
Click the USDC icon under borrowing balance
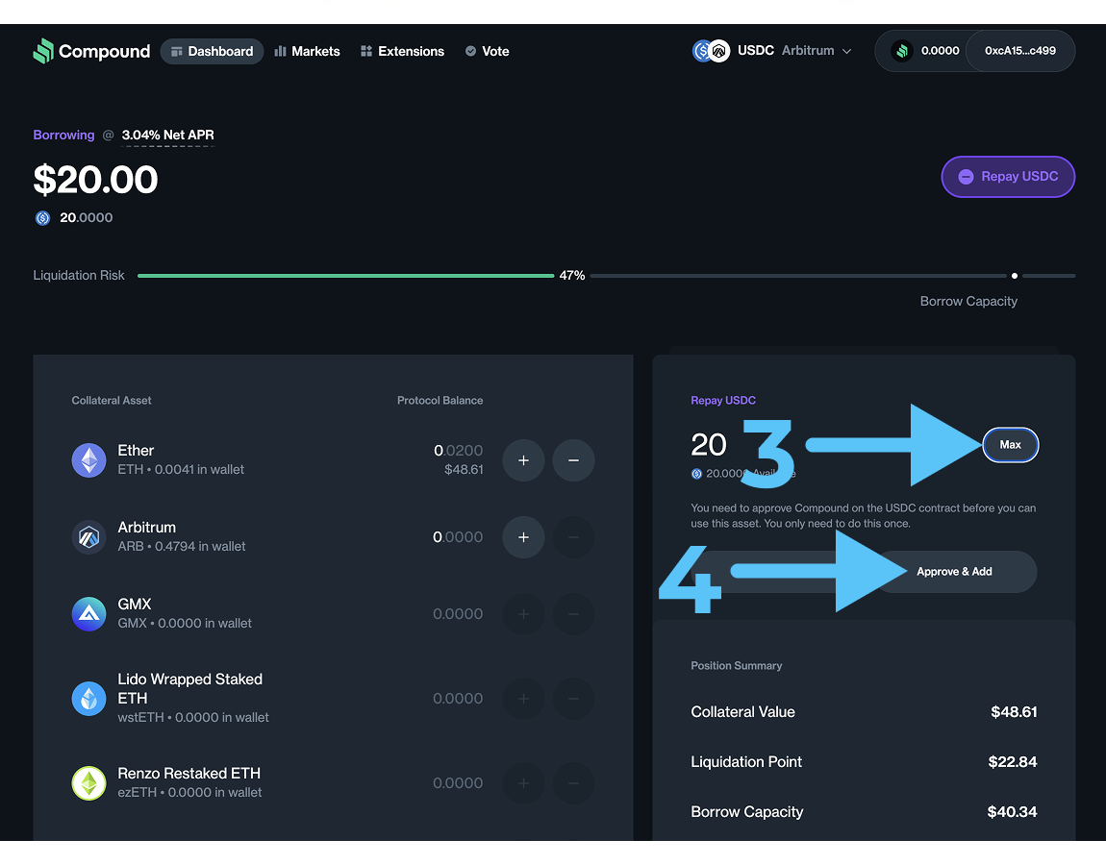pos(42,218)
